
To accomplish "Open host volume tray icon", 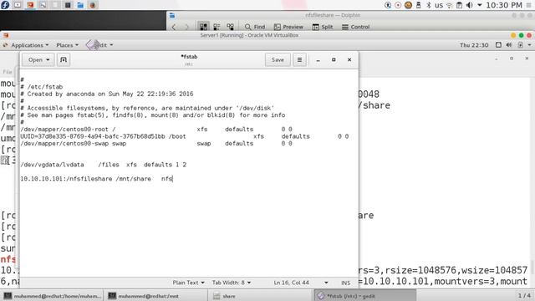I will tap(470, 5).
